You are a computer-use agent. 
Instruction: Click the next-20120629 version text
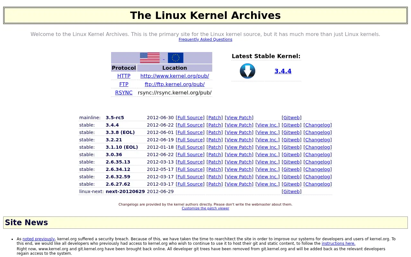125,191
